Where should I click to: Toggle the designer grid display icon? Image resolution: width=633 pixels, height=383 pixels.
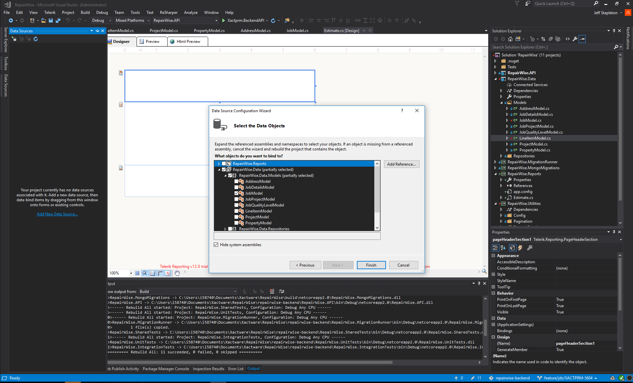point(137,273)
